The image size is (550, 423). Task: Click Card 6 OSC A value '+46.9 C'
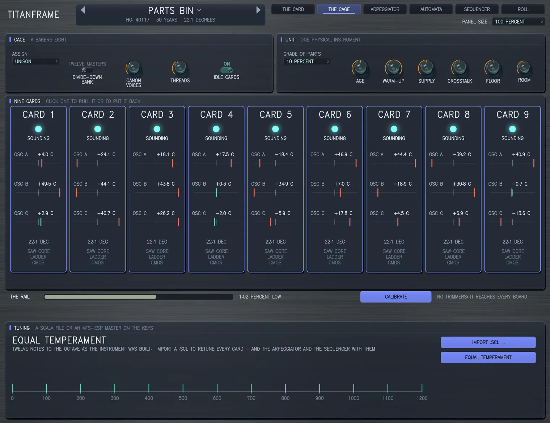click(343, 155)
